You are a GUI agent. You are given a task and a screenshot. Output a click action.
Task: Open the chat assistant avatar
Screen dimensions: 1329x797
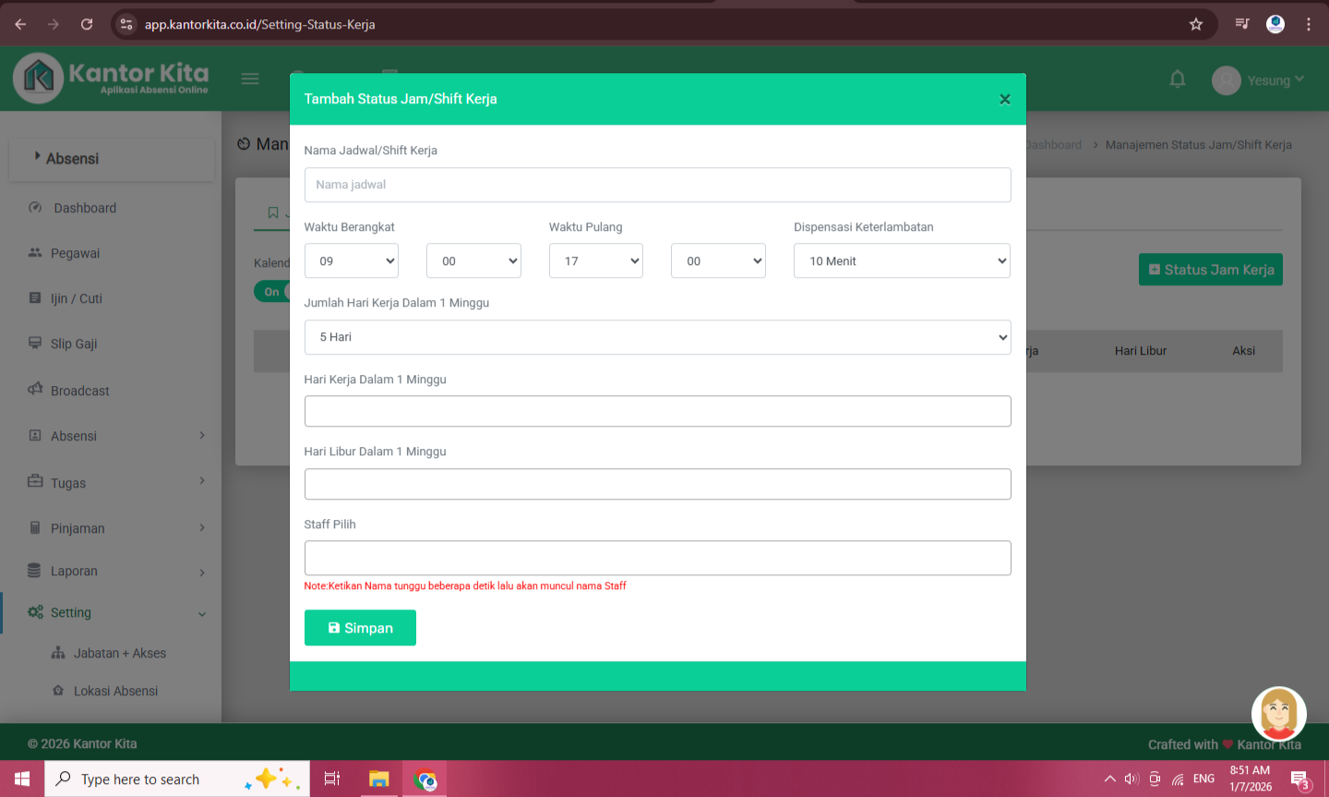(x=1278, y=714)
